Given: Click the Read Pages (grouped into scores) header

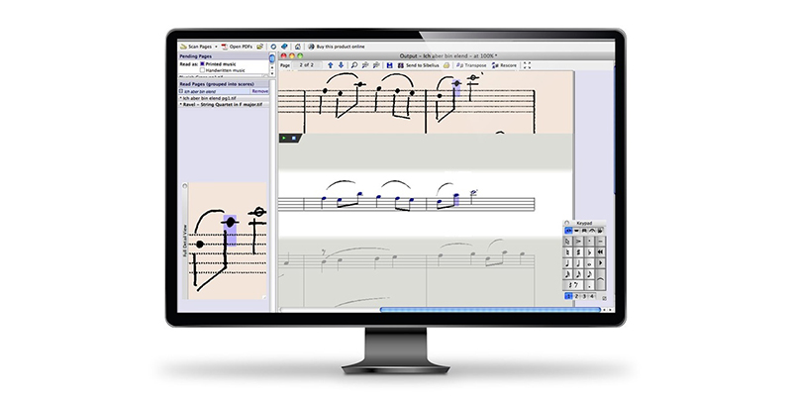Looking at the screenshot, I should 224,84.
